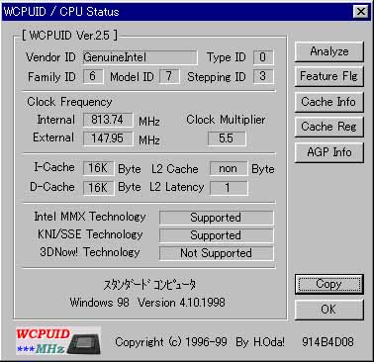Viewport: 374px width, 362px height.
Task: Click the L2 Cache value non
Action: [x=229, y=168]
